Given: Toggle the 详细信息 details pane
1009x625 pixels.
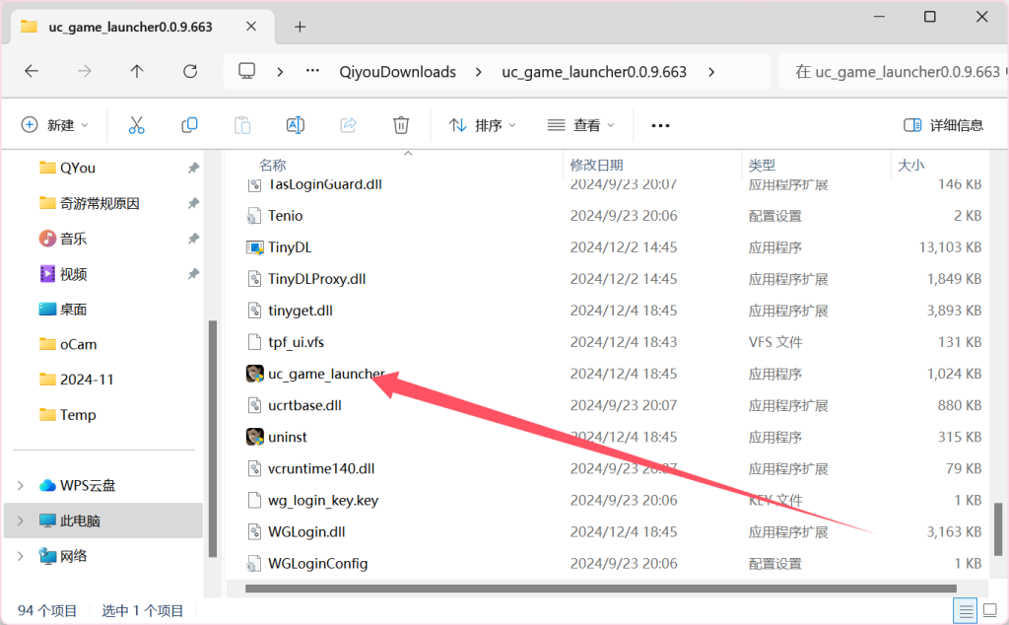Looking at the screenshot, I should point(943,125).
